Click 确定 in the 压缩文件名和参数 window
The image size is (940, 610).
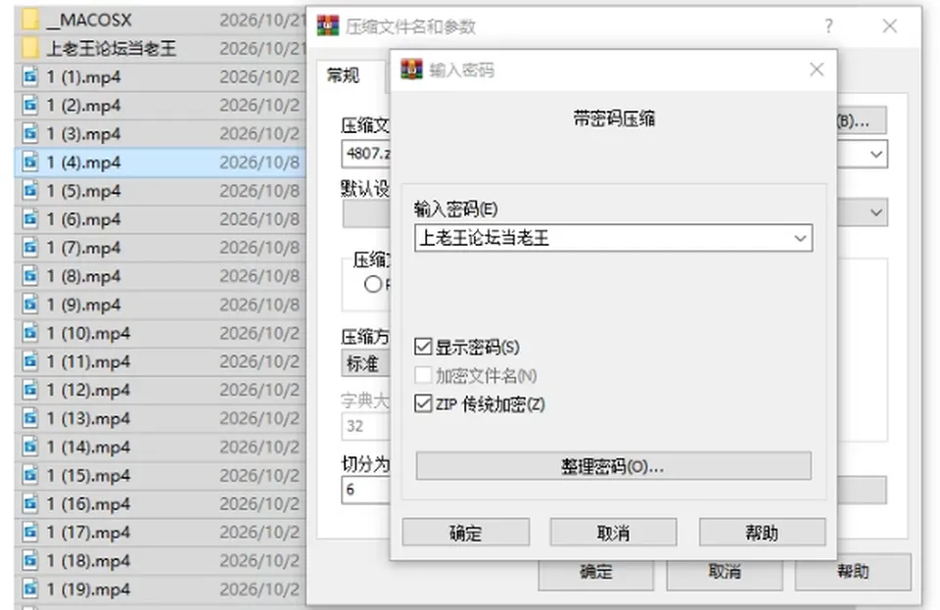tap(596, 572)
